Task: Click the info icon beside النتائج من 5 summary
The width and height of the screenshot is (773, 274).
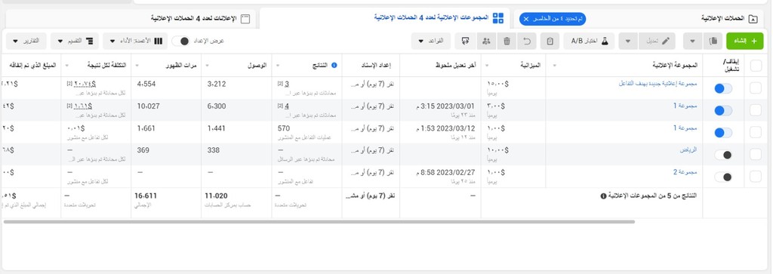Action: tap(603, 195)
